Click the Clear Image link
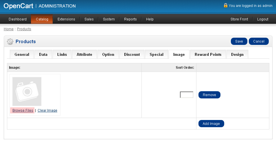 [x=47, y=110]
